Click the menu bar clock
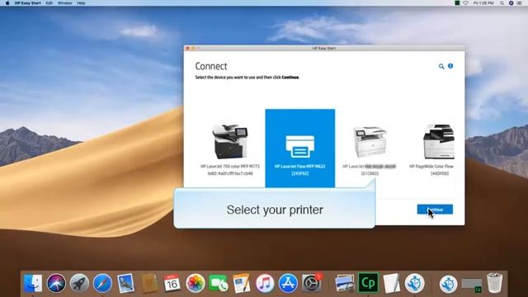The image size is (528, 297). (x=483, y=3)
